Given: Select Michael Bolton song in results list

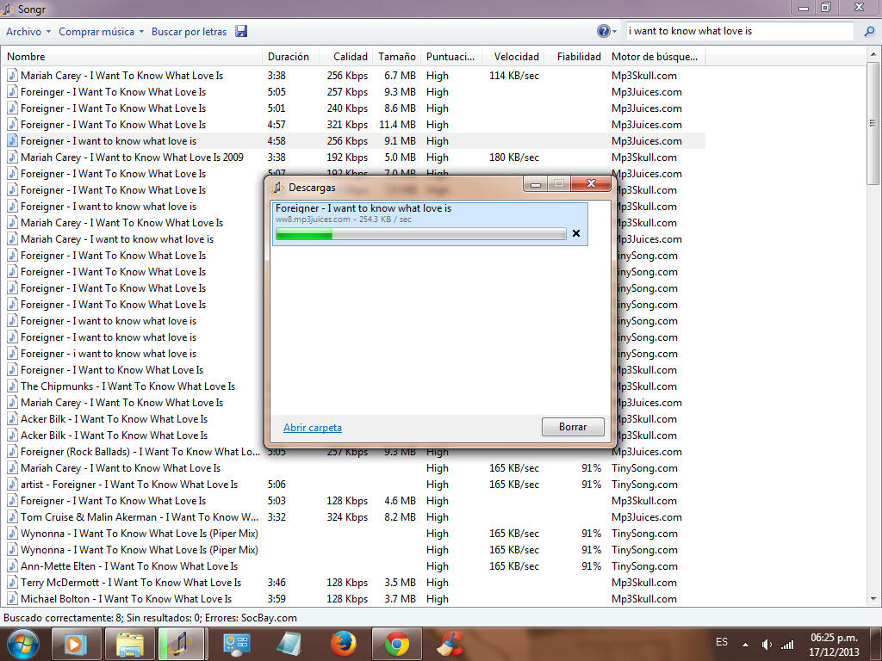Looking at the screenshot, I should [x=126, y=599].
